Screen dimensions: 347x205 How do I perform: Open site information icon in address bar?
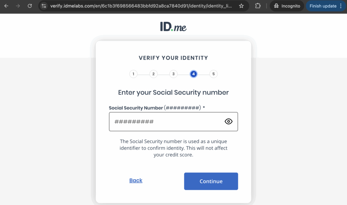(x=44, y=6)
